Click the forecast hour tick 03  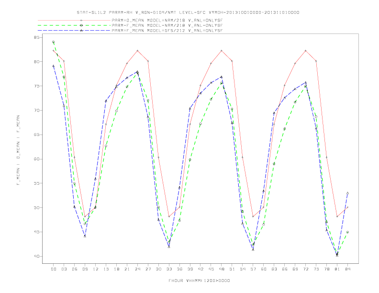[x=64, y=269]
